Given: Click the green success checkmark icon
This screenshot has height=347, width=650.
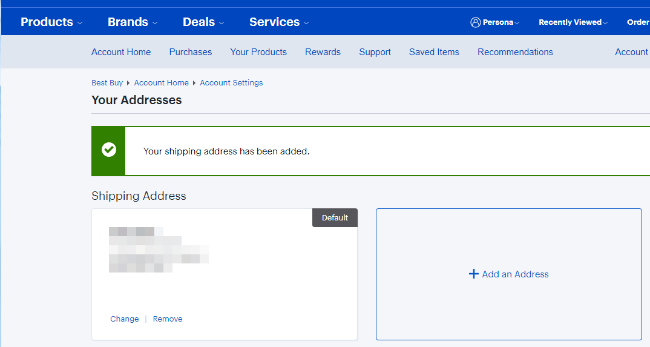Looking at the screenshot, I should pos(109,150).
